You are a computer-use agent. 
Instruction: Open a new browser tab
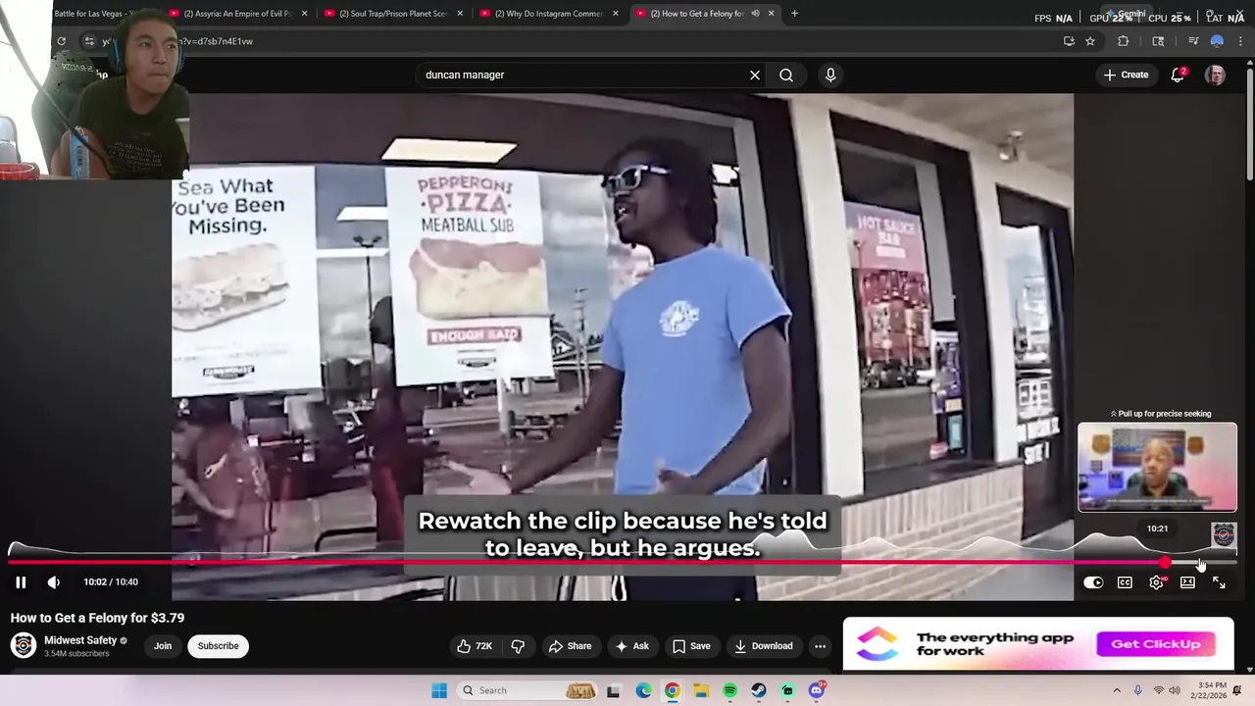pyautogui.click(x=794, y=14)
